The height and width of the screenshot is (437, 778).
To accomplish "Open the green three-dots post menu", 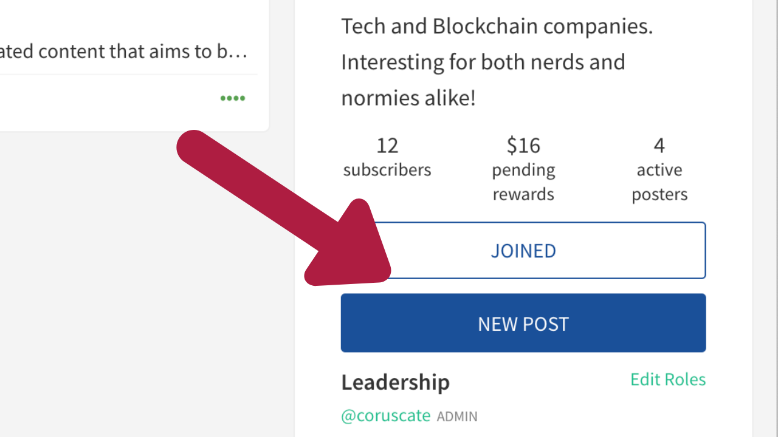I will coord(233,98).
